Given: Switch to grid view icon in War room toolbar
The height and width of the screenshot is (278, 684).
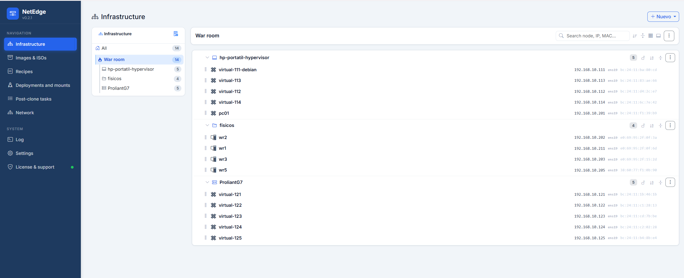Looking at the screenshot, I should 651,36.
